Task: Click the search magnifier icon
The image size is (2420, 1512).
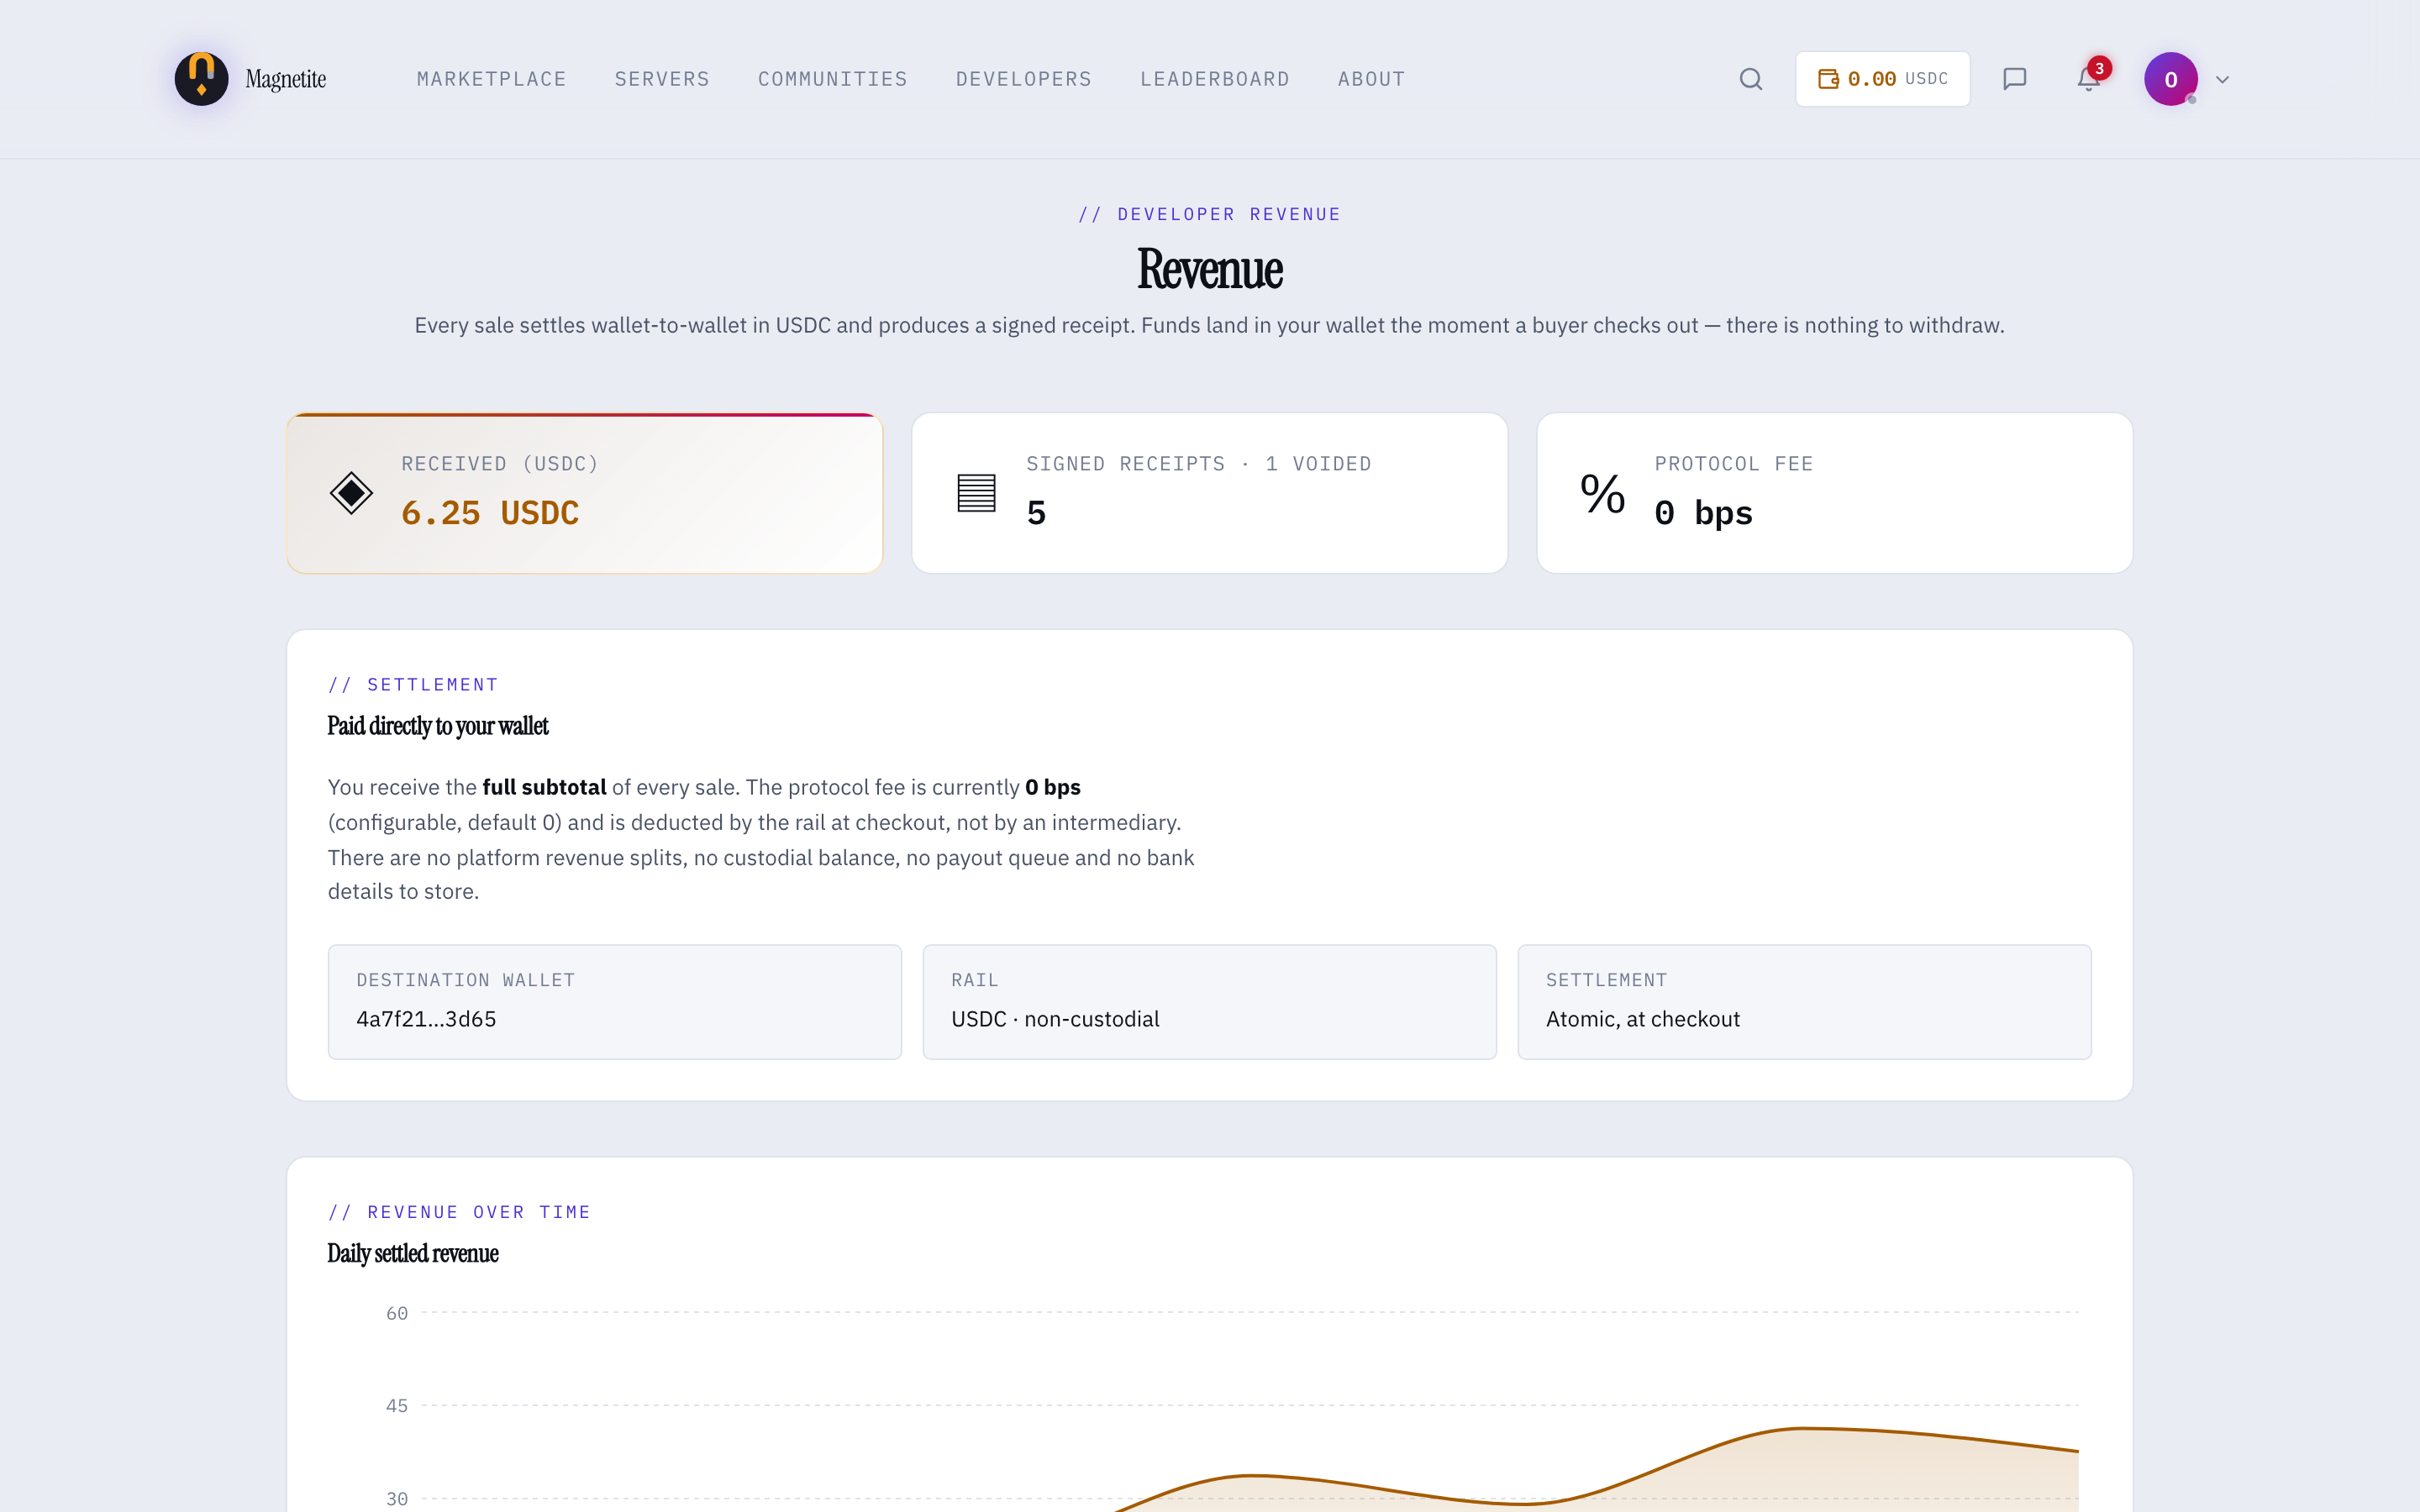Action: point(1750,79)
